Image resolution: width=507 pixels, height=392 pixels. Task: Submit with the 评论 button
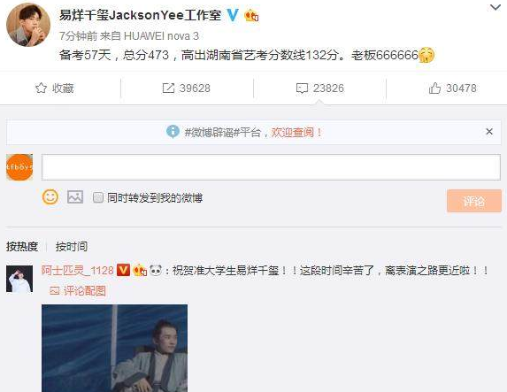[474, 201]
